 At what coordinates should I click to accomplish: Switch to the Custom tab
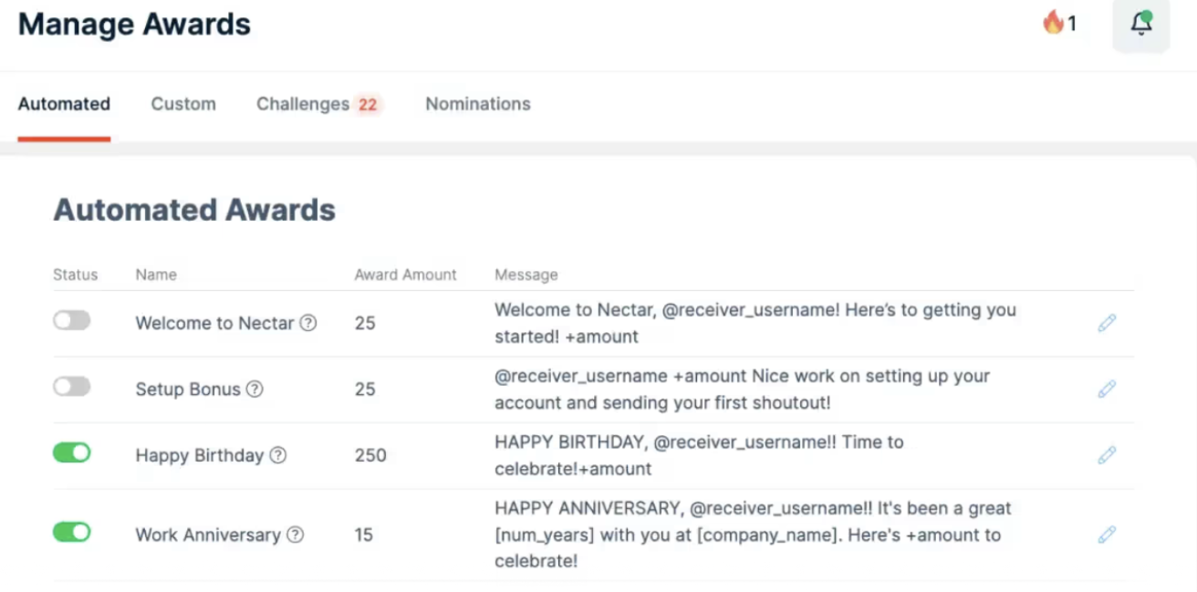tap(182, 104)
